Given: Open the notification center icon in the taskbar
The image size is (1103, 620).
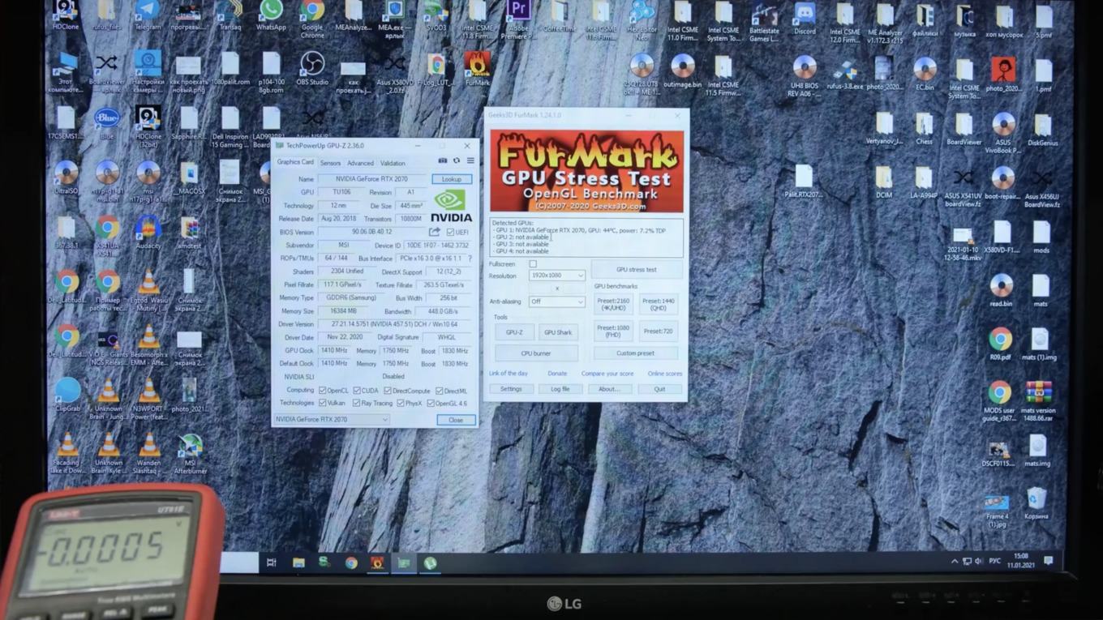Looking at the screenshot, I should click(x=1049, y=561).
